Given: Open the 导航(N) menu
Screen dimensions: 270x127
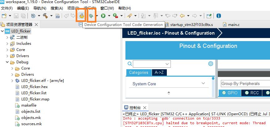Looking at the screenshot, I should [x=40, y=8].
